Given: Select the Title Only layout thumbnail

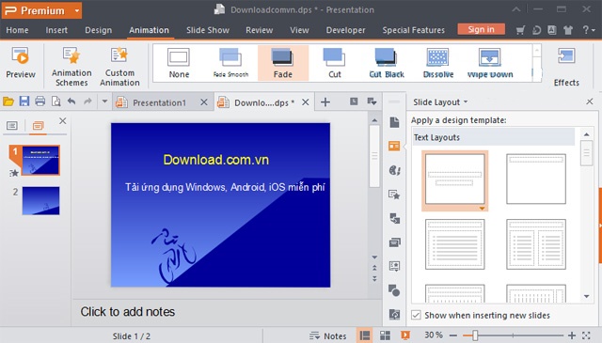Looking at the screenshot, I should pos(536,179).
